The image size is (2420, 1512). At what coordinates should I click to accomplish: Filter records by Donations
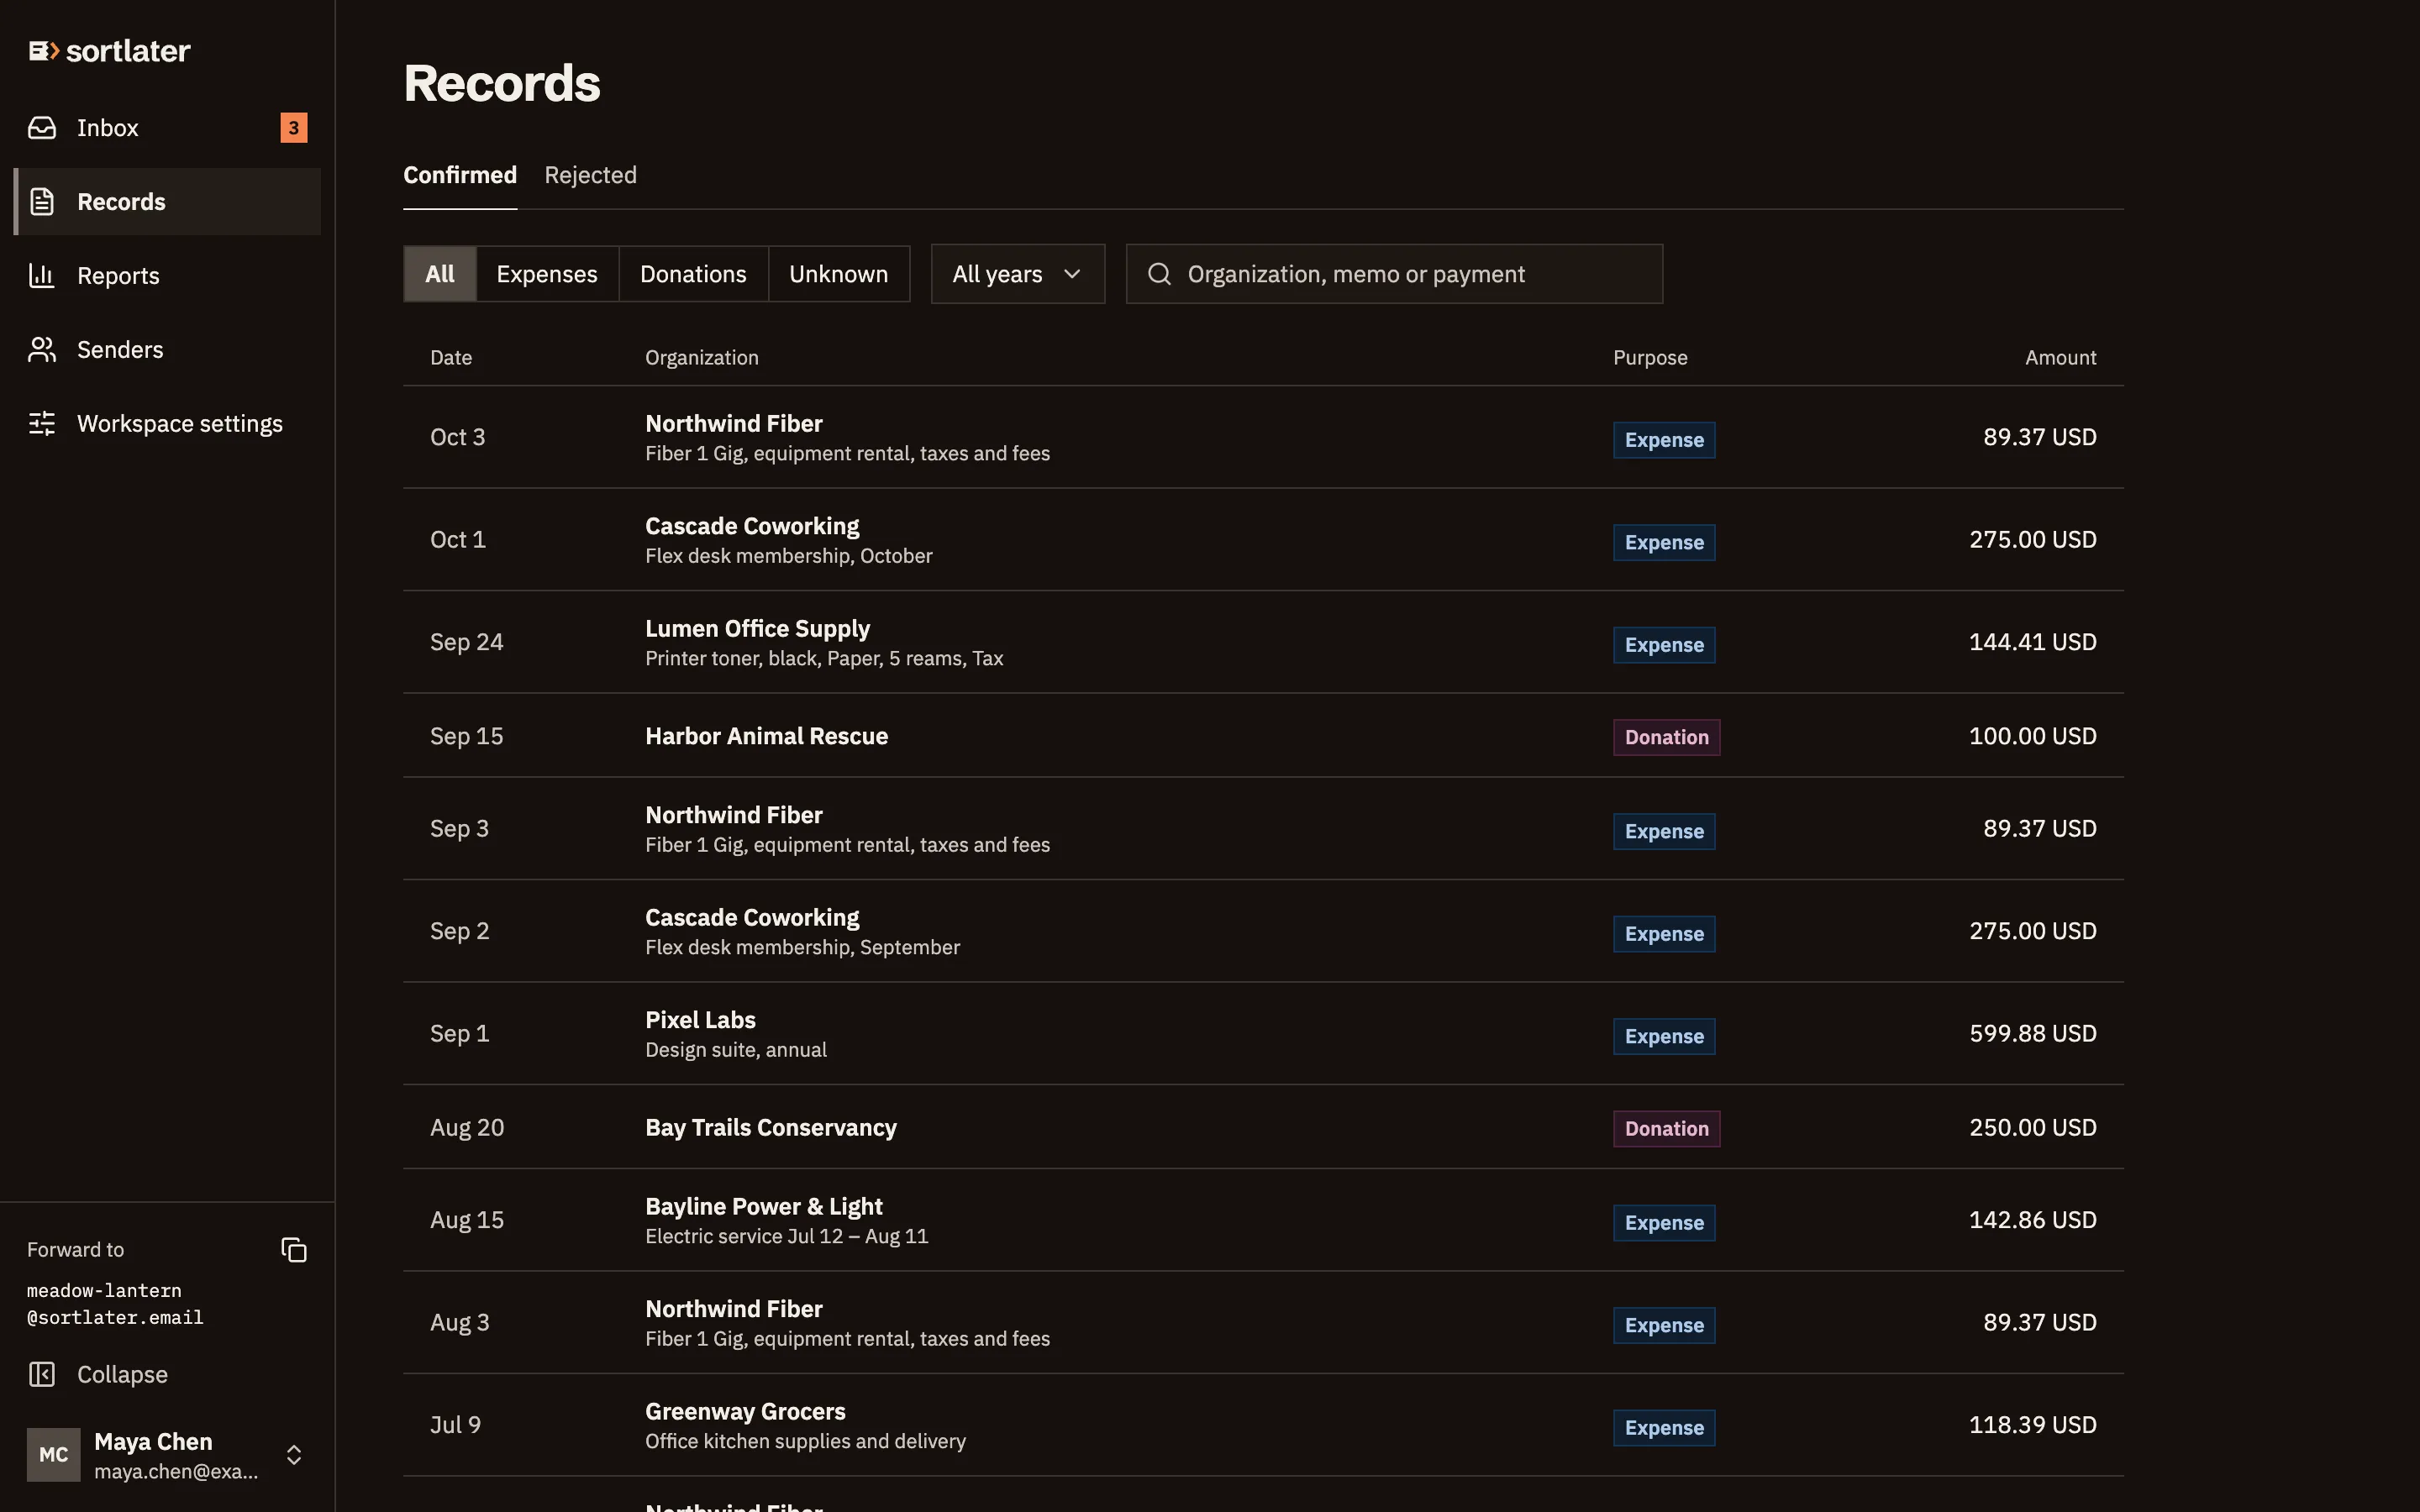click(693, 274)
